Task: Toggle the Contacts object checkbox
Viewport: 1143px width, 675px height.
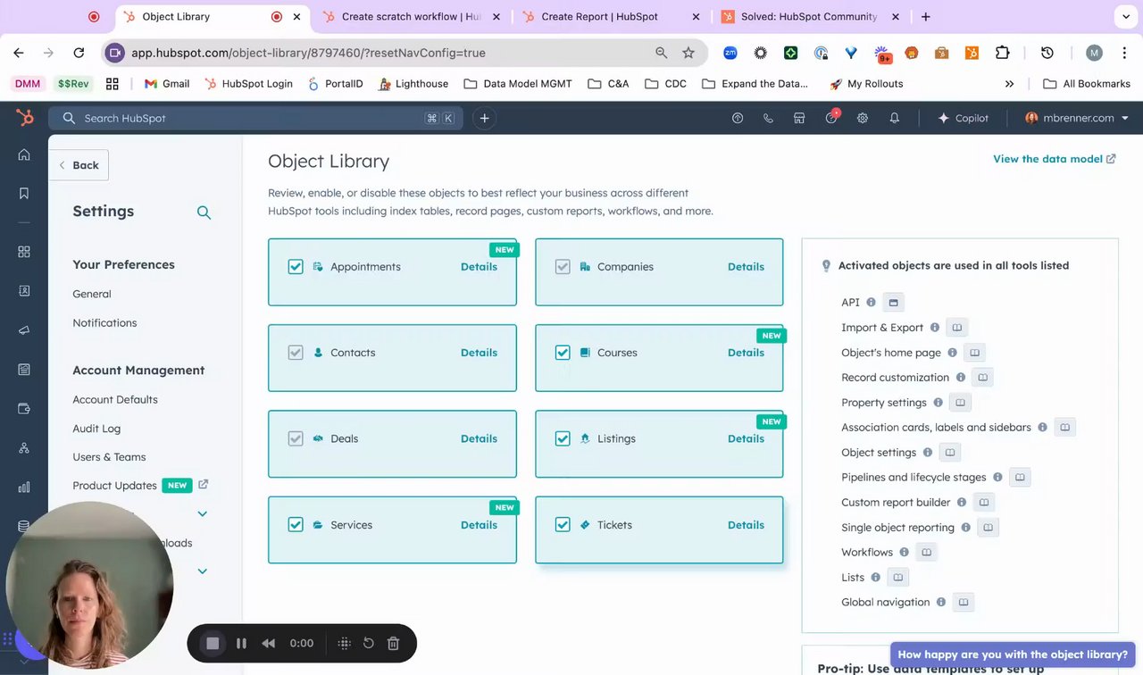Action: (296, 353)
